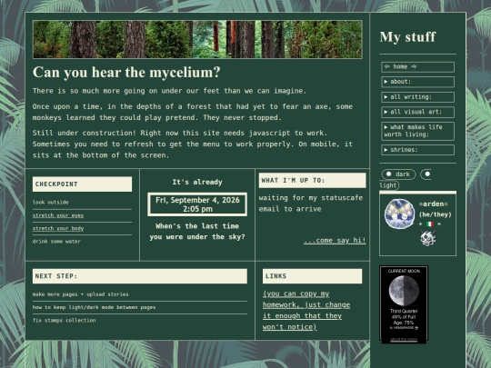Expand what makes life worth living
This screenshot has width=491, height=368.
(x=417, y=131)
